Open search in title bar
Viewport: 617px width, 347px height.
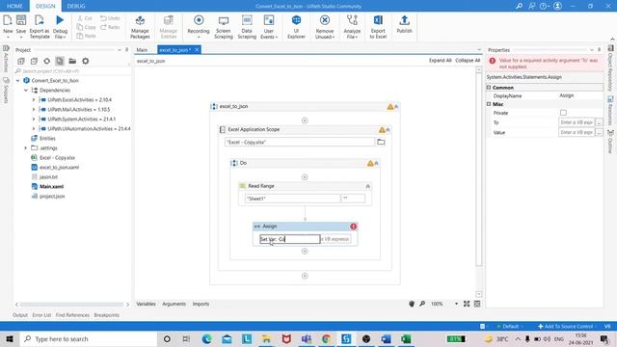[x=519, y=6]
